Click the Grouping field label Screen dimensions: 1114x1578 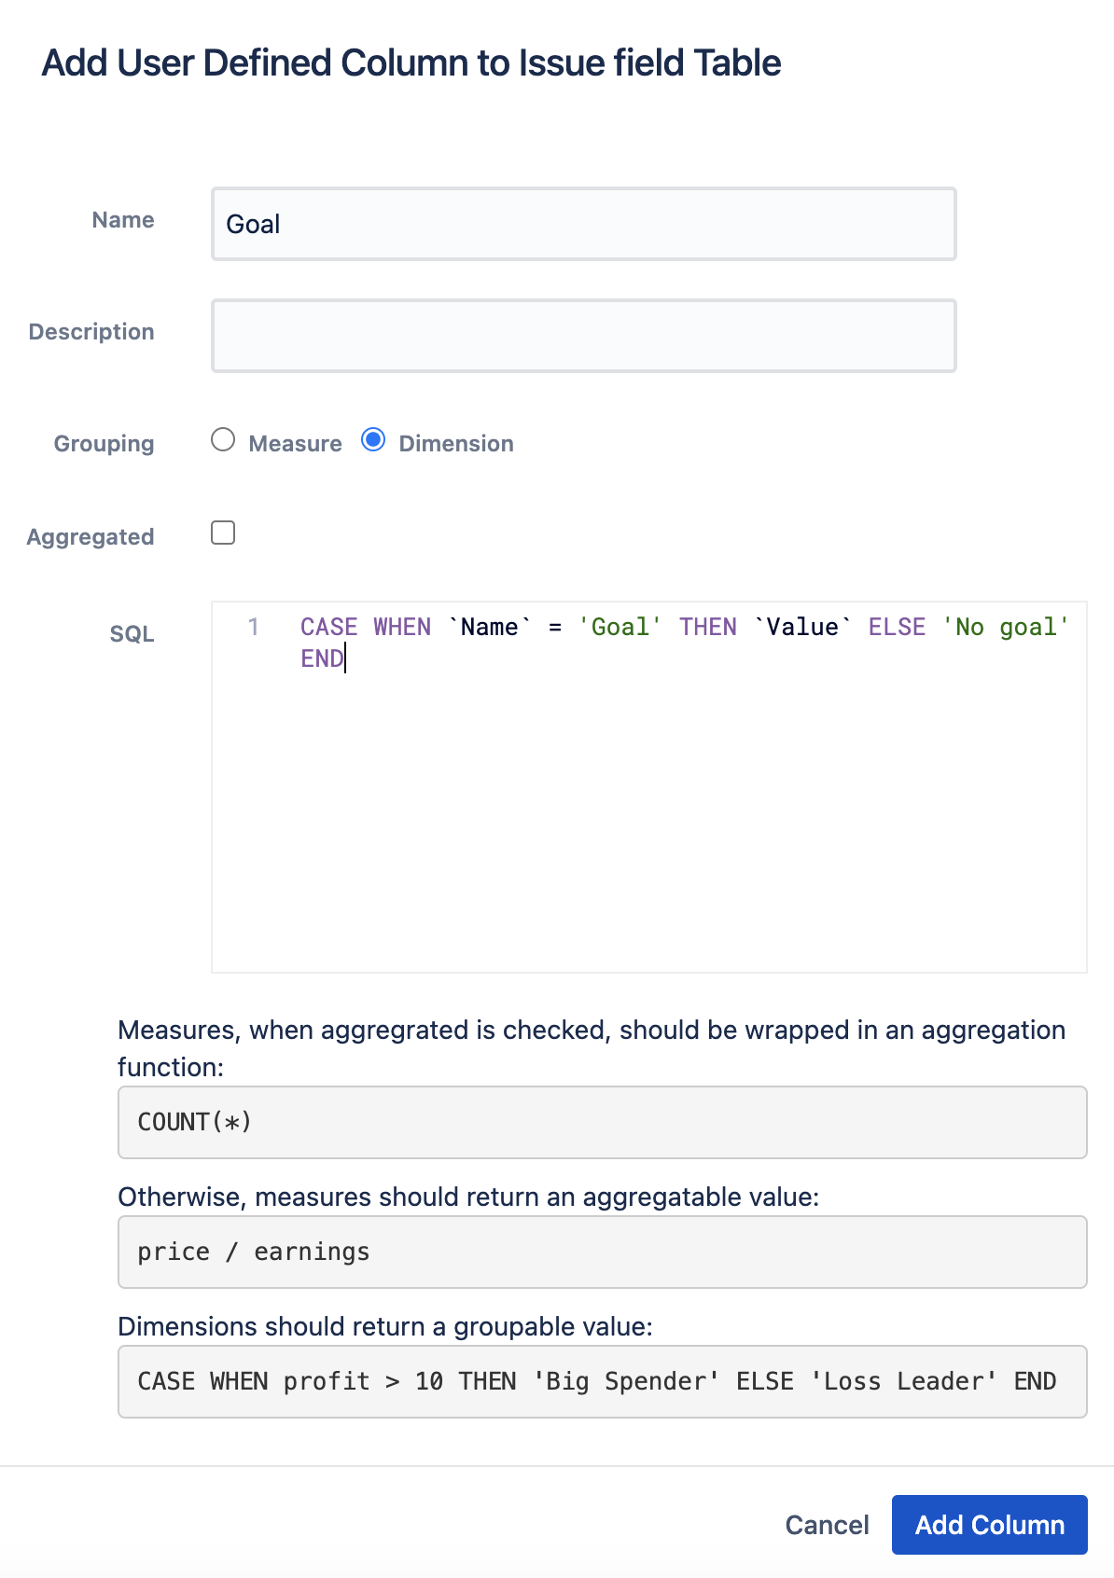point(104,444)
